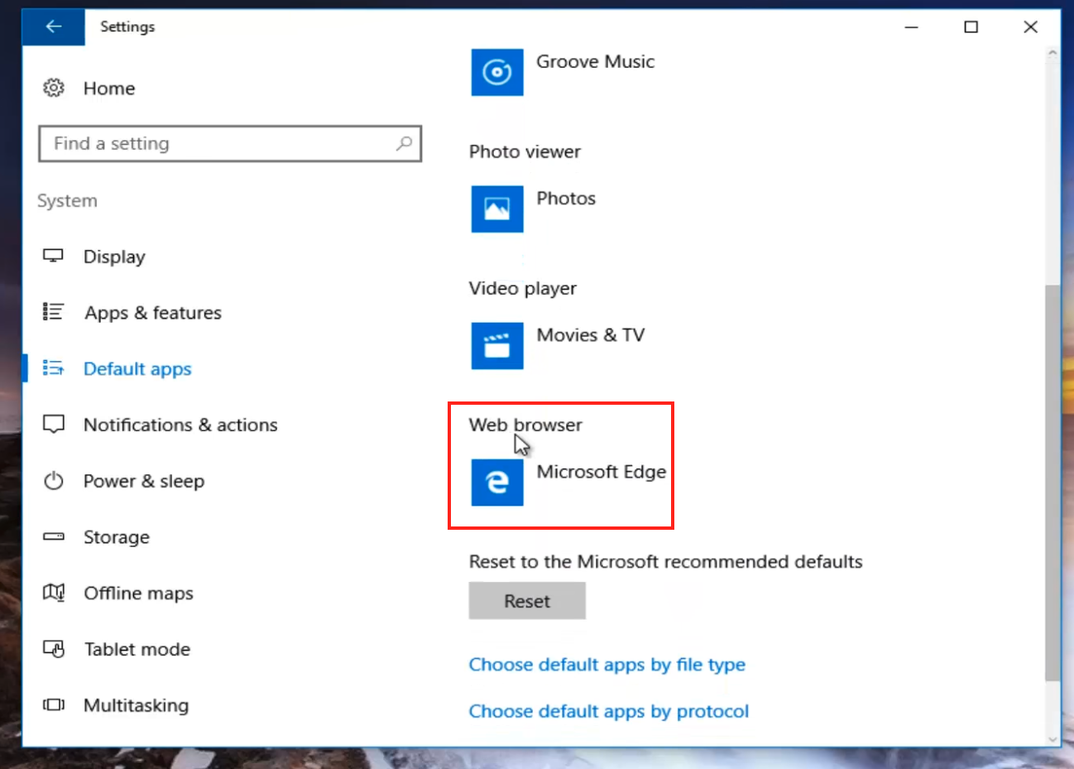The width and height of the screenshot is (1074, 769).
Task: Click the Web browser heading
Action: point(525,425)
